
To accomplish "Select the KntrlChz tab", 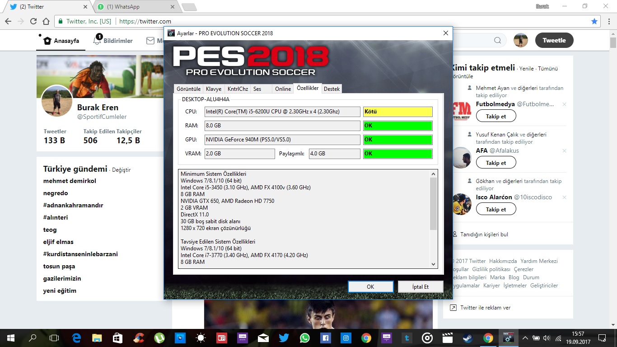I will click(x=238, y=89).
